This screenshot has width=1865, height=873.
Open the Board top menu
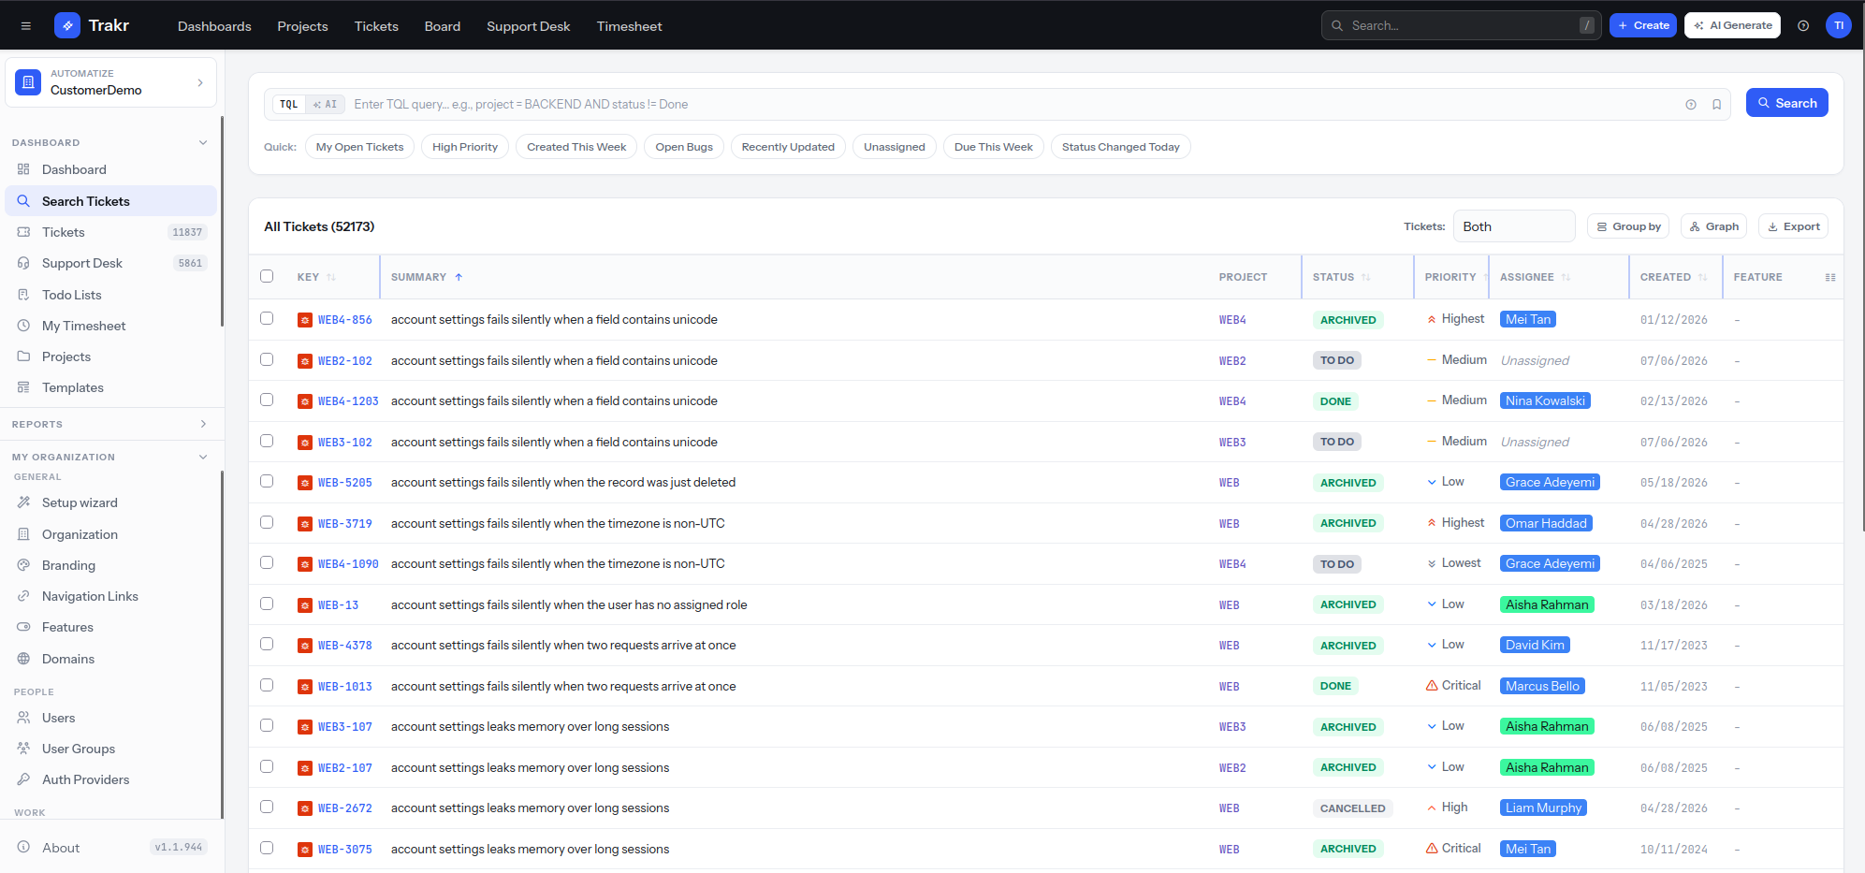[443, 26]
